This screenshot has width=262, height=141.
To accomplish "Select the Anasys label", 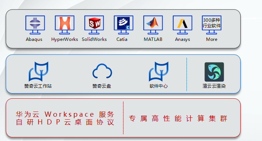I will [182, 39].
